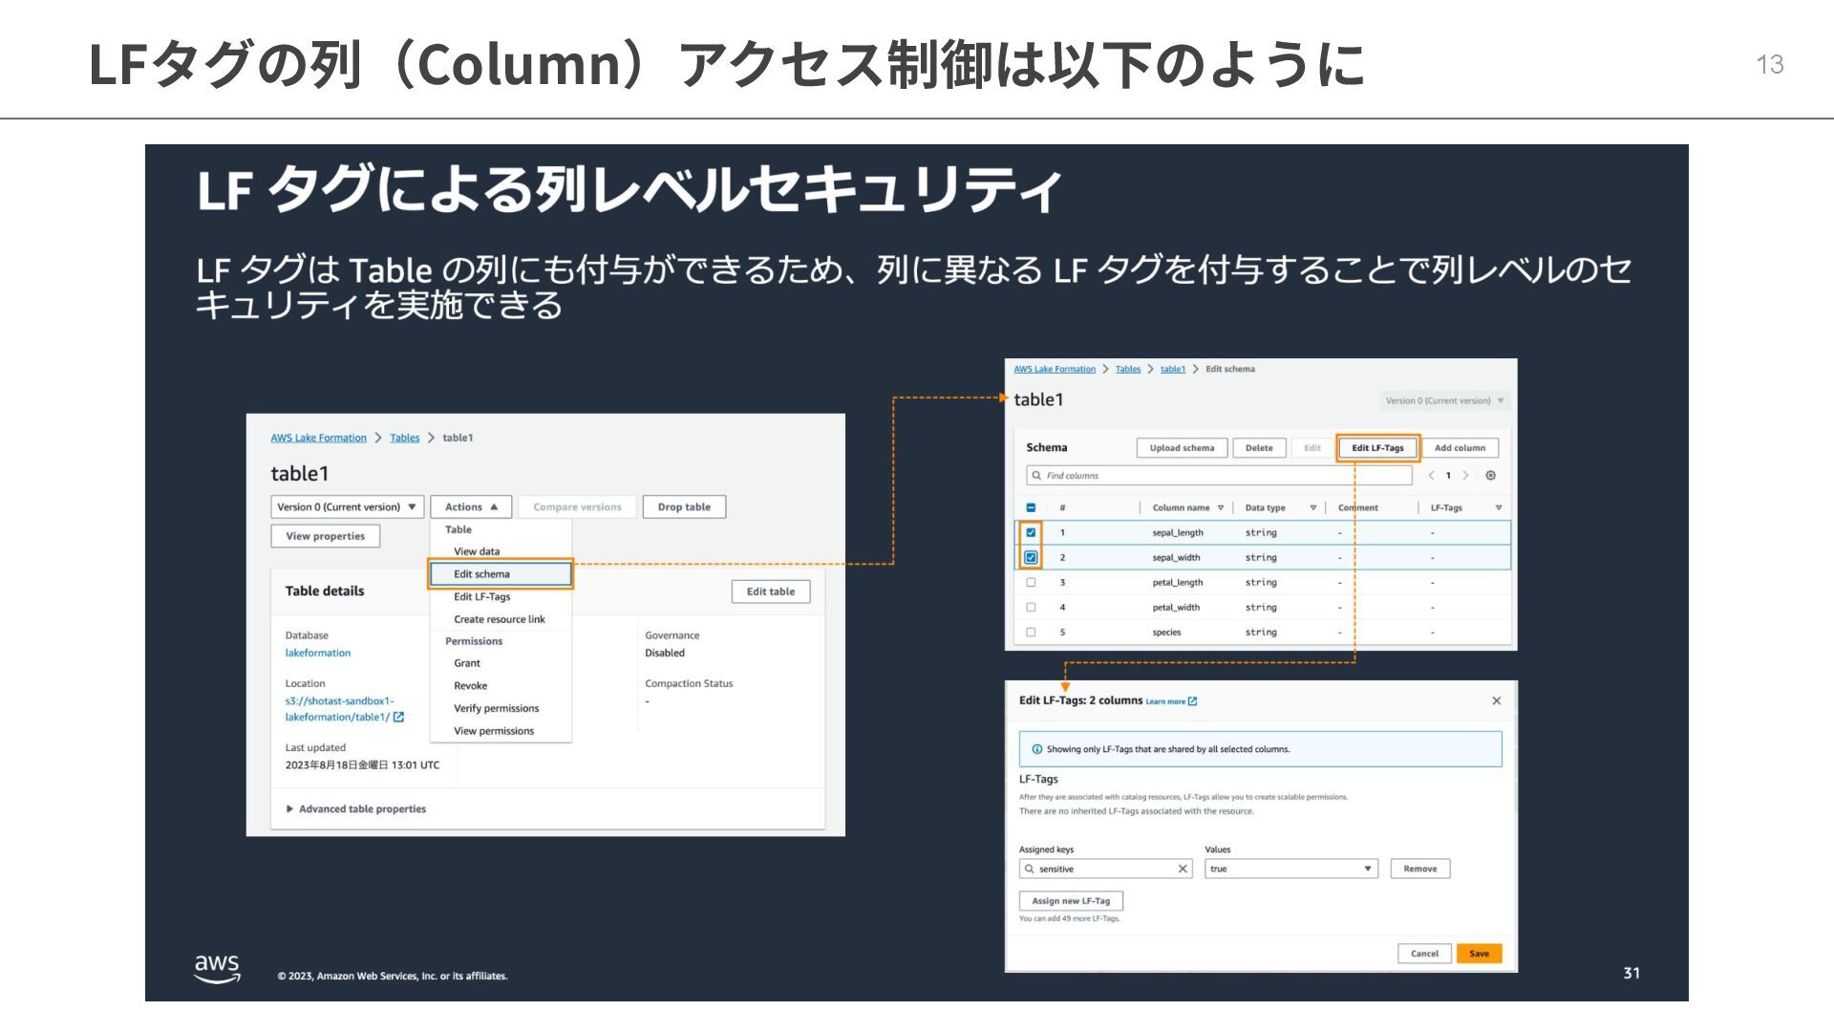
Task: Click Assign new LF-Tag button
Action: pos(1071,901)
